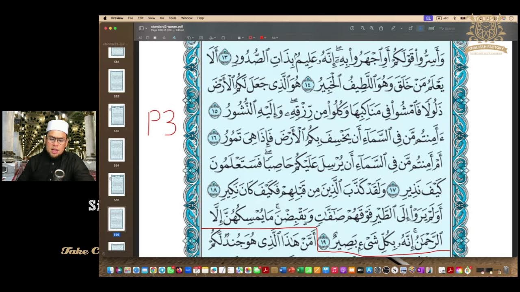
Task: Toggle the Markup toolbar button
Action: [420, 28]
